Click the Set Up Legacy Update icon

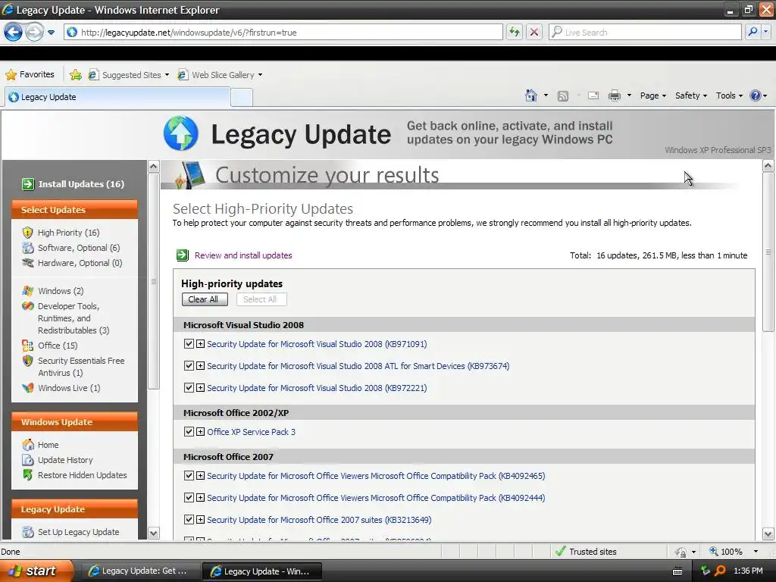click(x=28, y=532)
